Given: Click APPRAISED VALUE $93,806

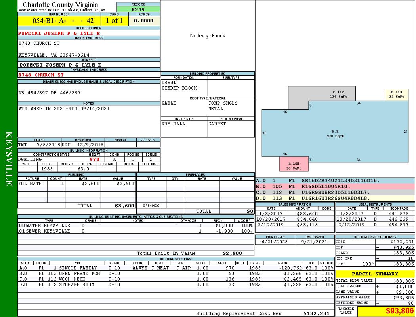Looking at the screenshot, I should tap(404, 298).
